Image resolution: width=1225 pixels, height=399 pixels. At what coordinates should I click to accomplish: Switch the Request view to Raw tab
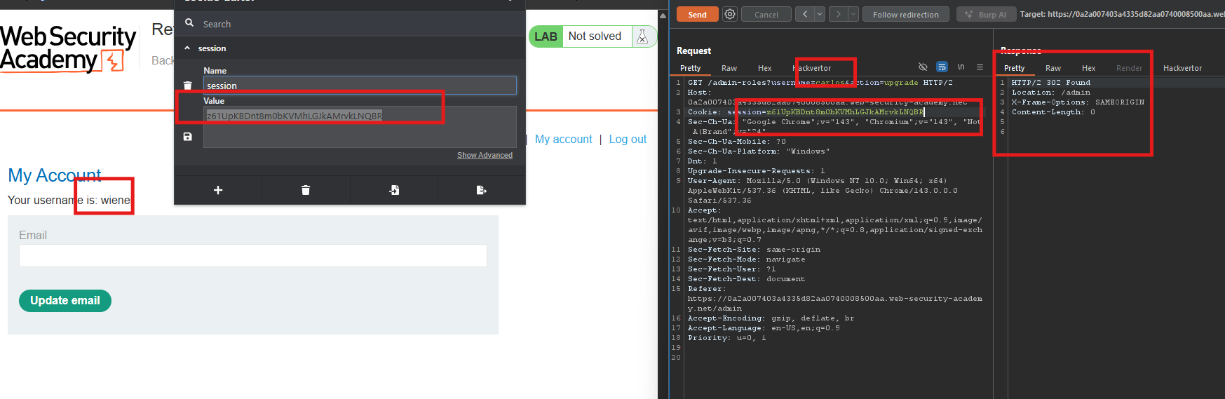(729, 68)
